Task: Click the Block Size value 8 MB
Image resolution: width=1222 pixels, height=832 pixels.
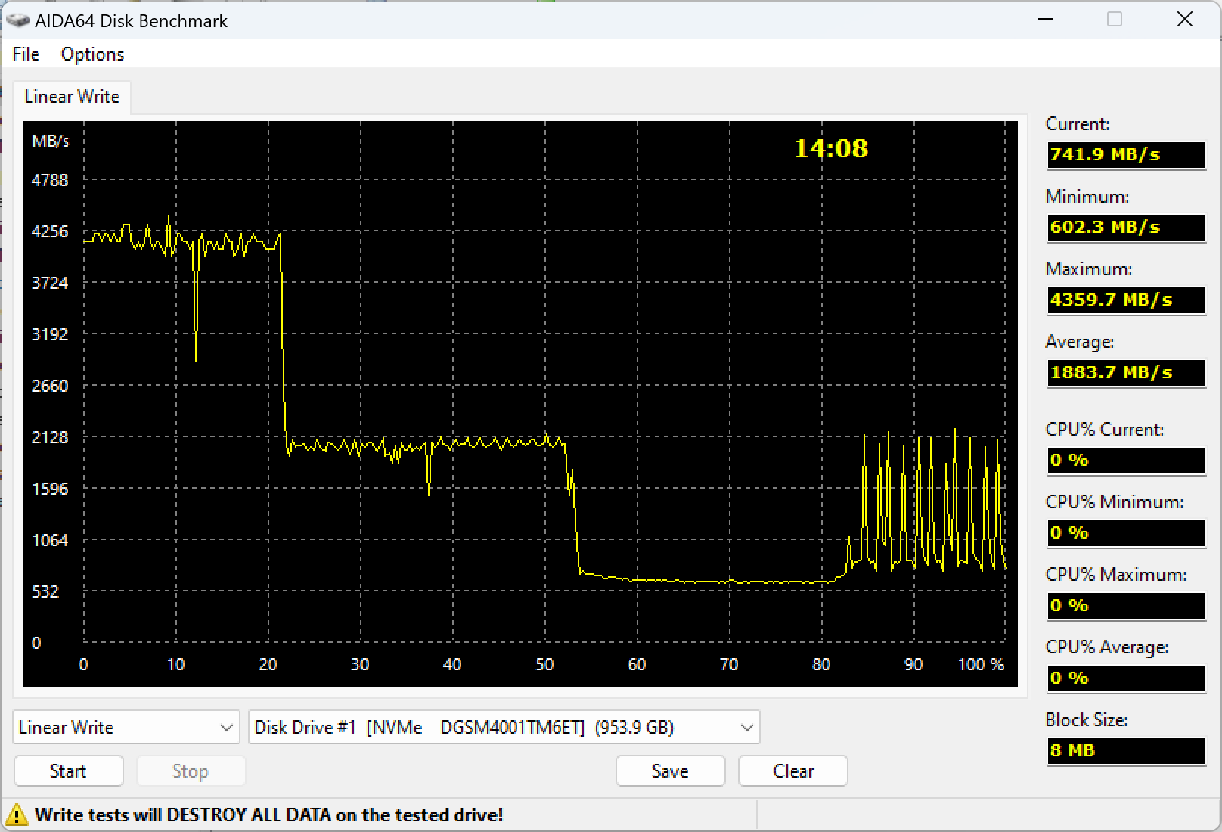Action: tap(1126, 750)
